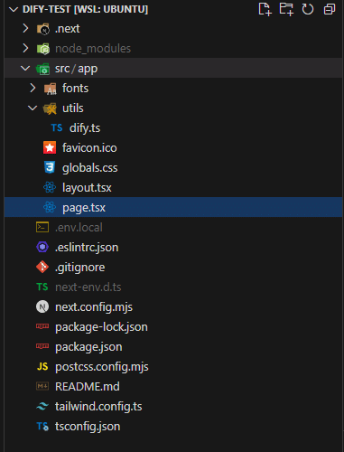Viewport: 344px width, 452px height.
Task: Click the terminal icon beside .env.local
Action: (x=42, y=227)
